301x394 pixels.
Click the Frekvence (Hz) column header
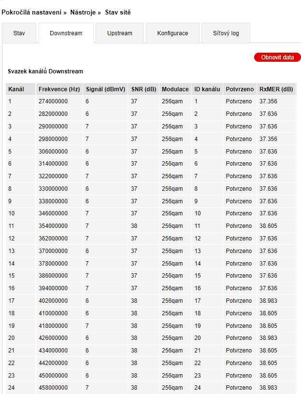click(59, 89)
